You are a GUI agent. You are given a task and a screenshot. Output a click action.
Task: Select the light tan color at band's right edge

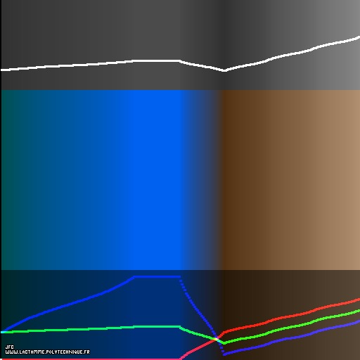point(352,180)
